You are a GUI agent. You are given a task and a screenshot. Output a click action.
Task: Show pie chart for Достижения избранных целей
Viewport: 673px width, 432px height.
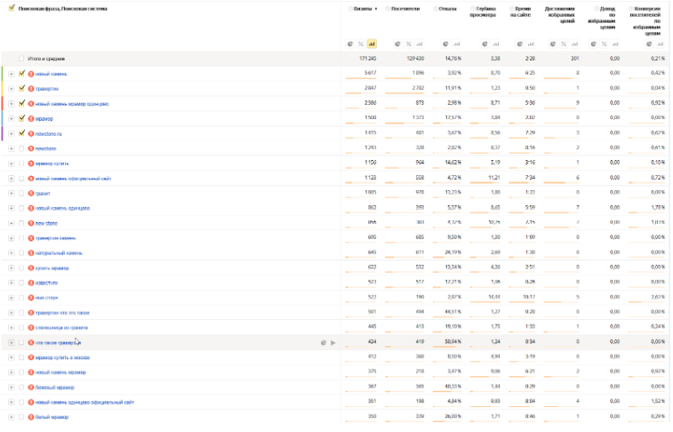coord(553,44)
